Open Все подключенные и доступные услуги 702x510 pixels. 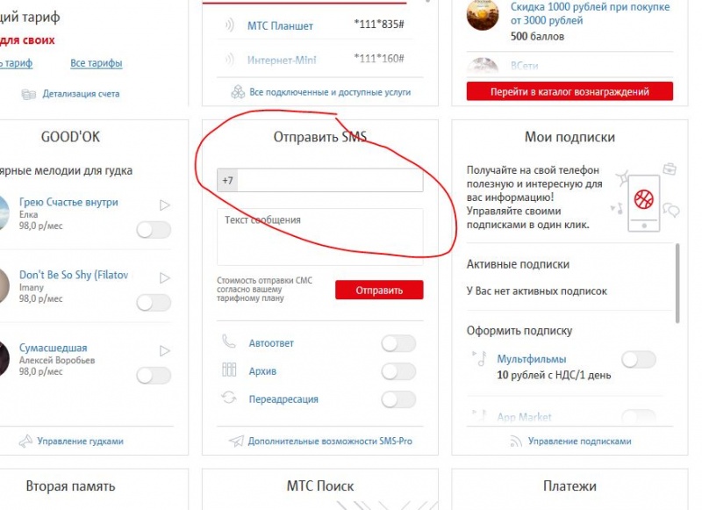point(330,92)
